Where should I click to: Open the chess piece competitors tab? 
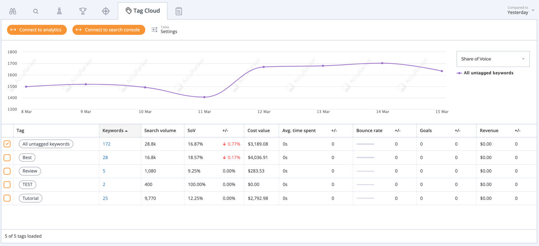[x=59, y=11]
